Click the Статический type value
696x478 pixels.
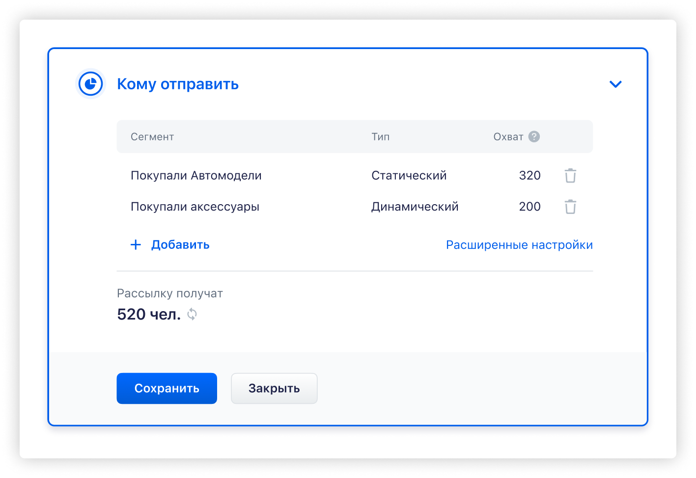tap(409, 176)
